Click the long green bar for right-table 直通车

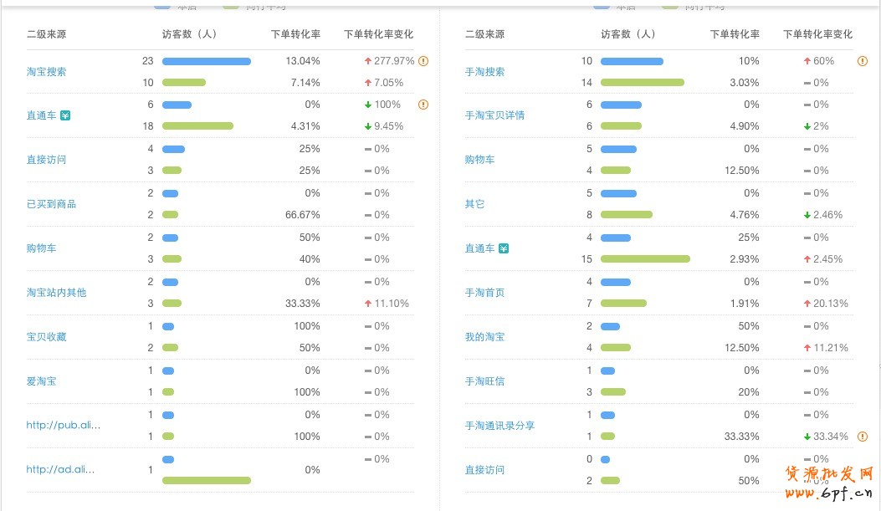(x=645, y=259)
